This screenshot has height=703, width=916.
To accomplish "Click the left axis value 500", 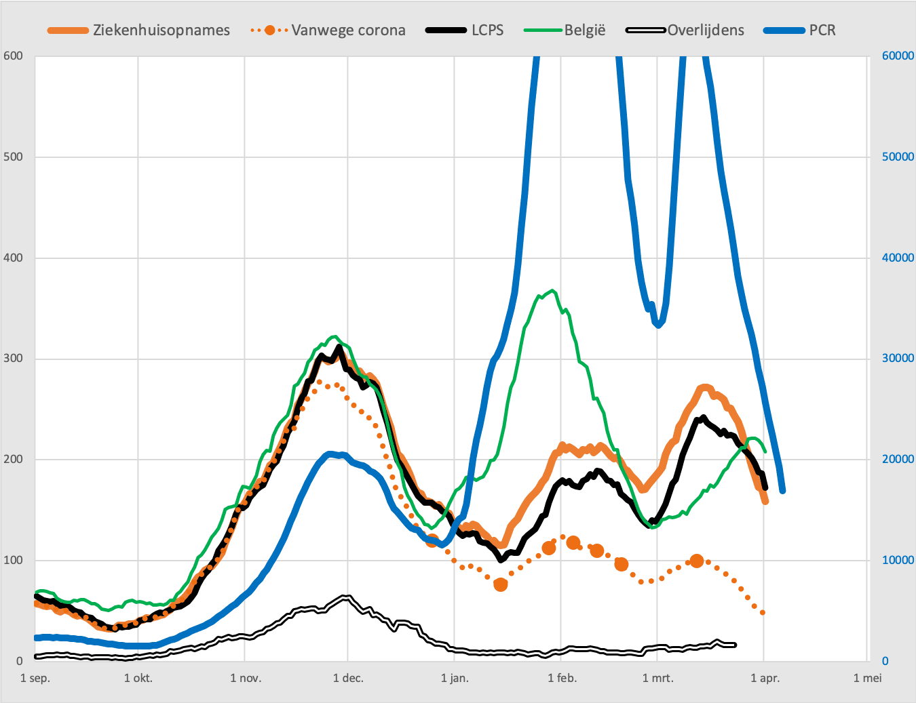I will click(13, 157).
